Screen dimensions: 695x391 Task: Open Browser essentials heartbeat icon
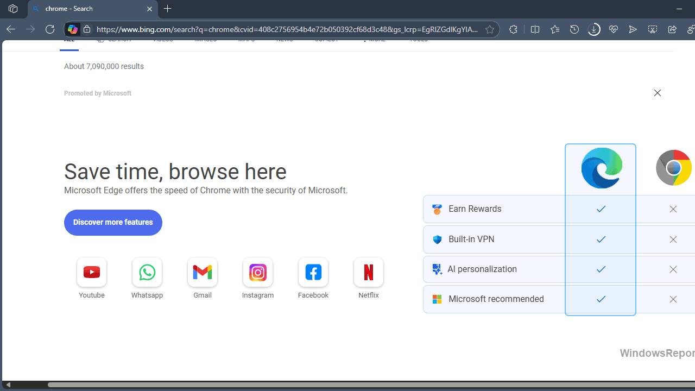coord(614,29)
